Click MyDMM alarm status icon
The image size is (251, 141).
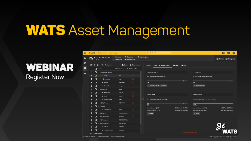(x=133, y=83)
